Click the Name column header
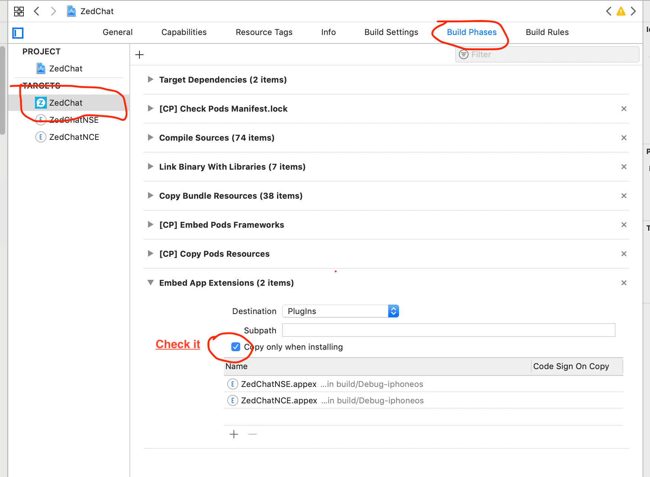 click(377, 366)
